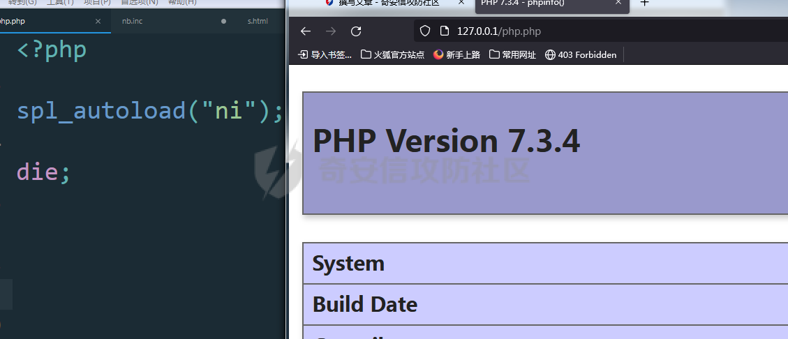Open the 新手上路 bookmark
The image size is (788, 339).
tap(457, 54)
